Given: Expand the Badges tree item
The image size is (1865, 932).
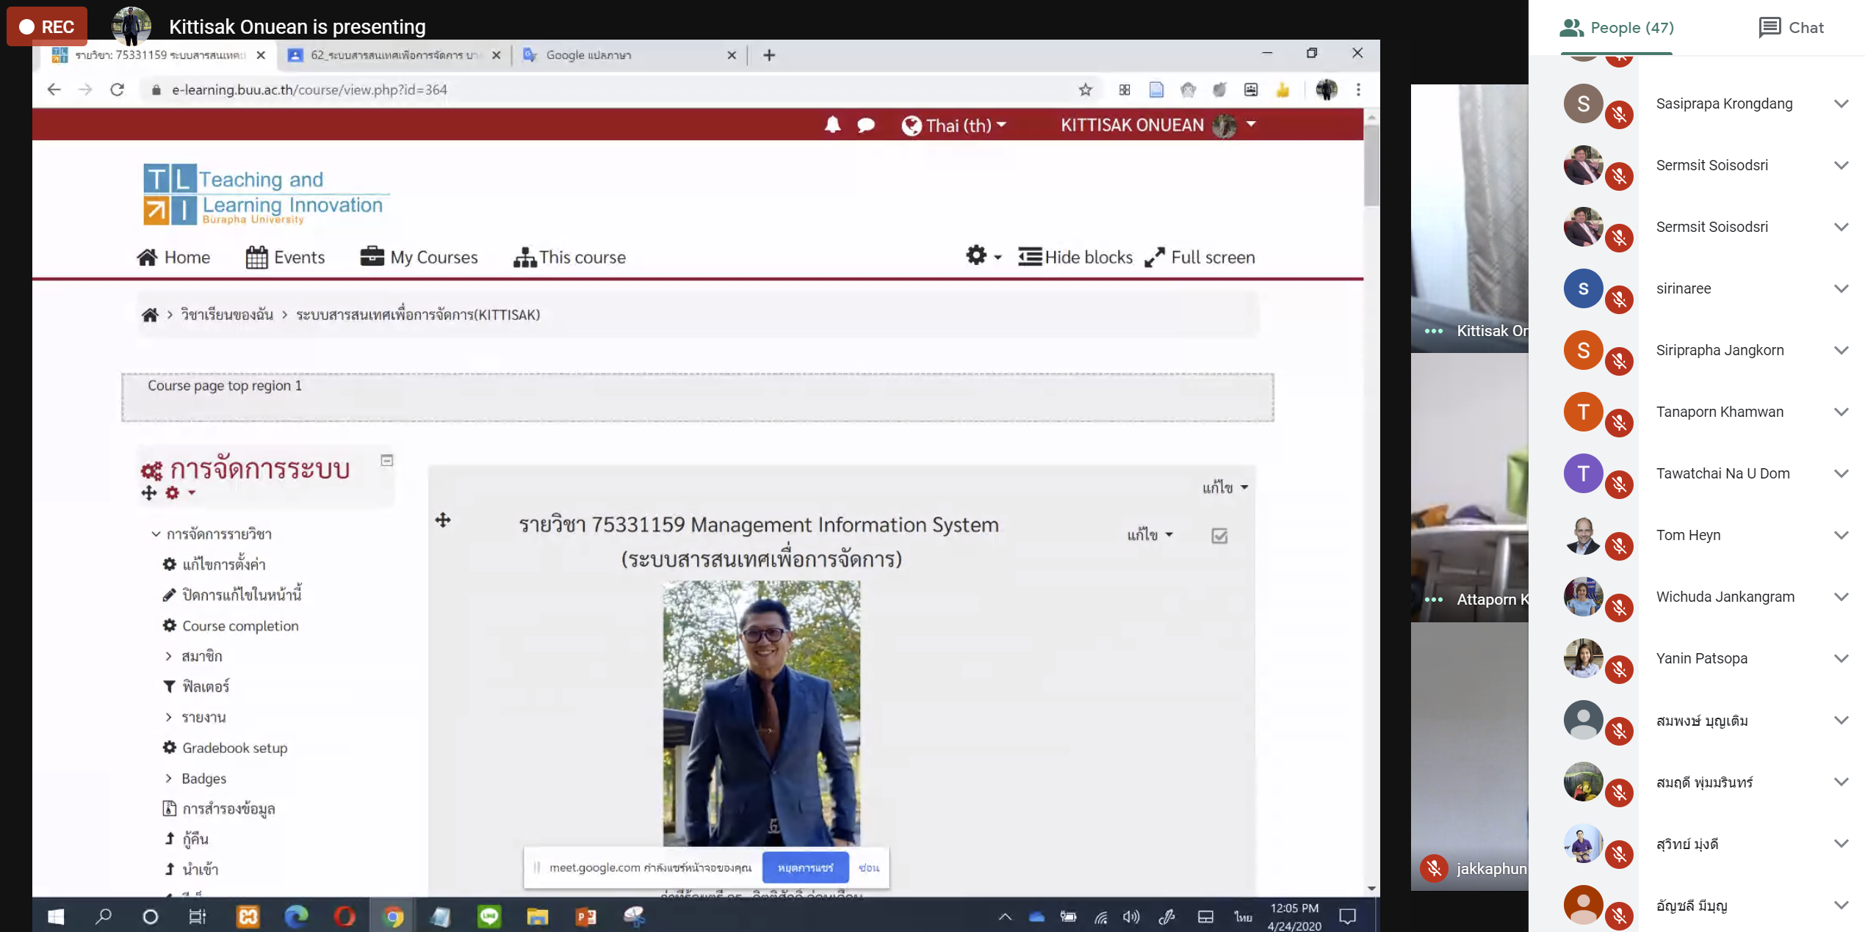Looking at the screenshot, I should click(168, 778).
